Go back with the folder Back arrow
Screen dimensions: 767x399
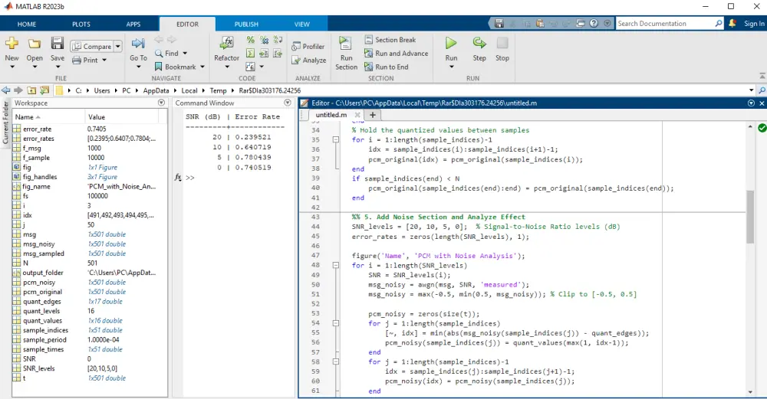(6, 90)
